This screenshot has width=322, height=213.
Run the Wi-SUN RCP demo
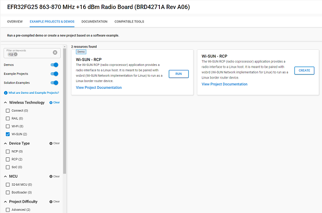[178, 74]
